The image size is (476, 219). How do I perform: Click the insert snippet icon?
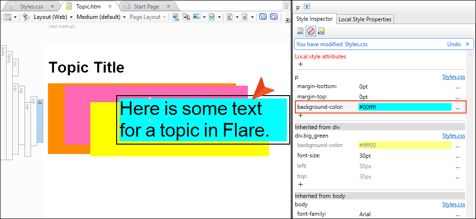tap(212, 17)
